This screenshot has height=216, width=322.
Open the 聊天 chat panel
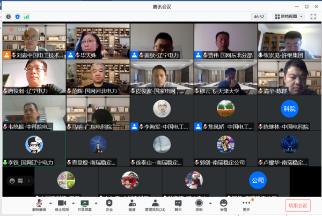(x=178, y=204)
